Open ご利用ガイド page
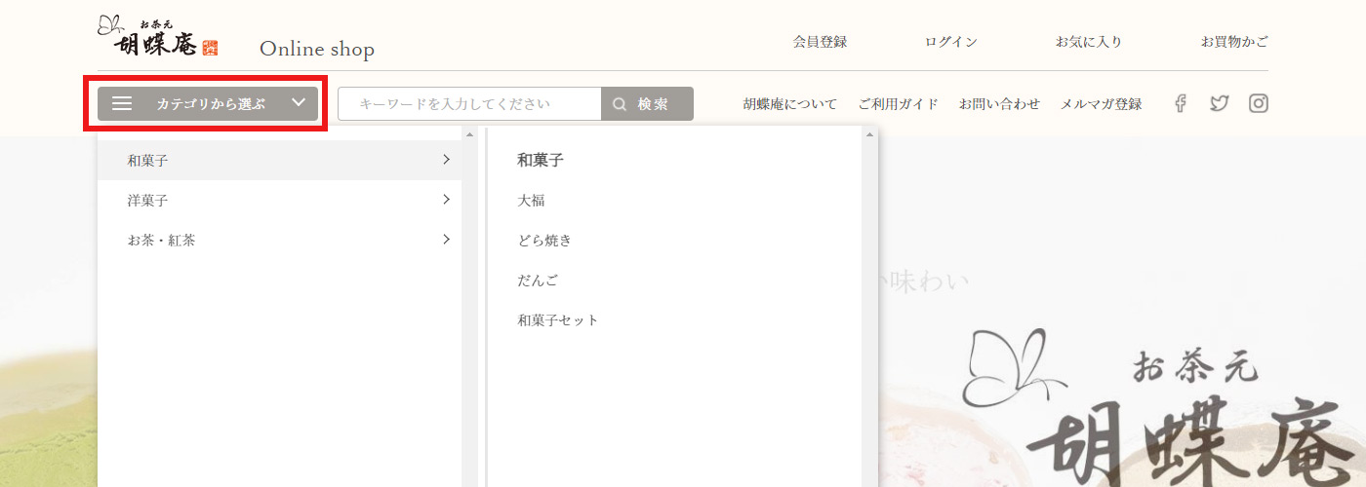1366x487 pixels. [898, 104]
